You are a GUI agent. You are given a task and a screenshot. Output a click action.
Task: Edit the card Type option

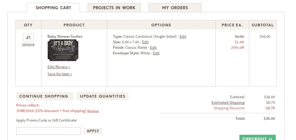point(183,37)
